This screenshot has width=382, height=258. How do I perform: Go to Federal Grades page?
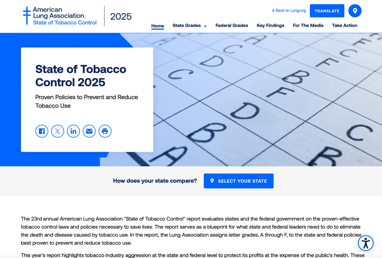coord(232,25)
